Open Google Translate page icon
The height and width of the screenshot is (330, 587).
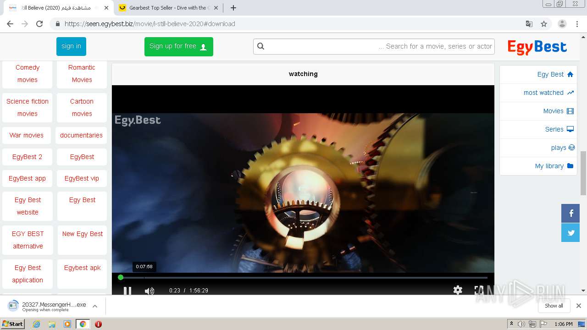click(x=529, y=24)
